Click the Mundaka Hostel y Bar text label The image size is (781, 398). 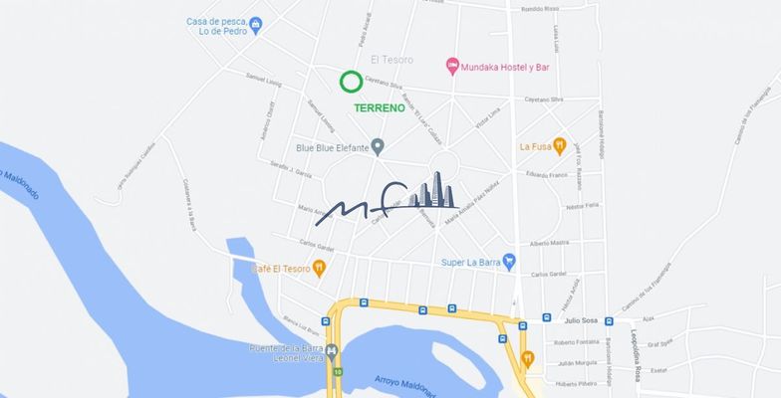coord(505,68)
